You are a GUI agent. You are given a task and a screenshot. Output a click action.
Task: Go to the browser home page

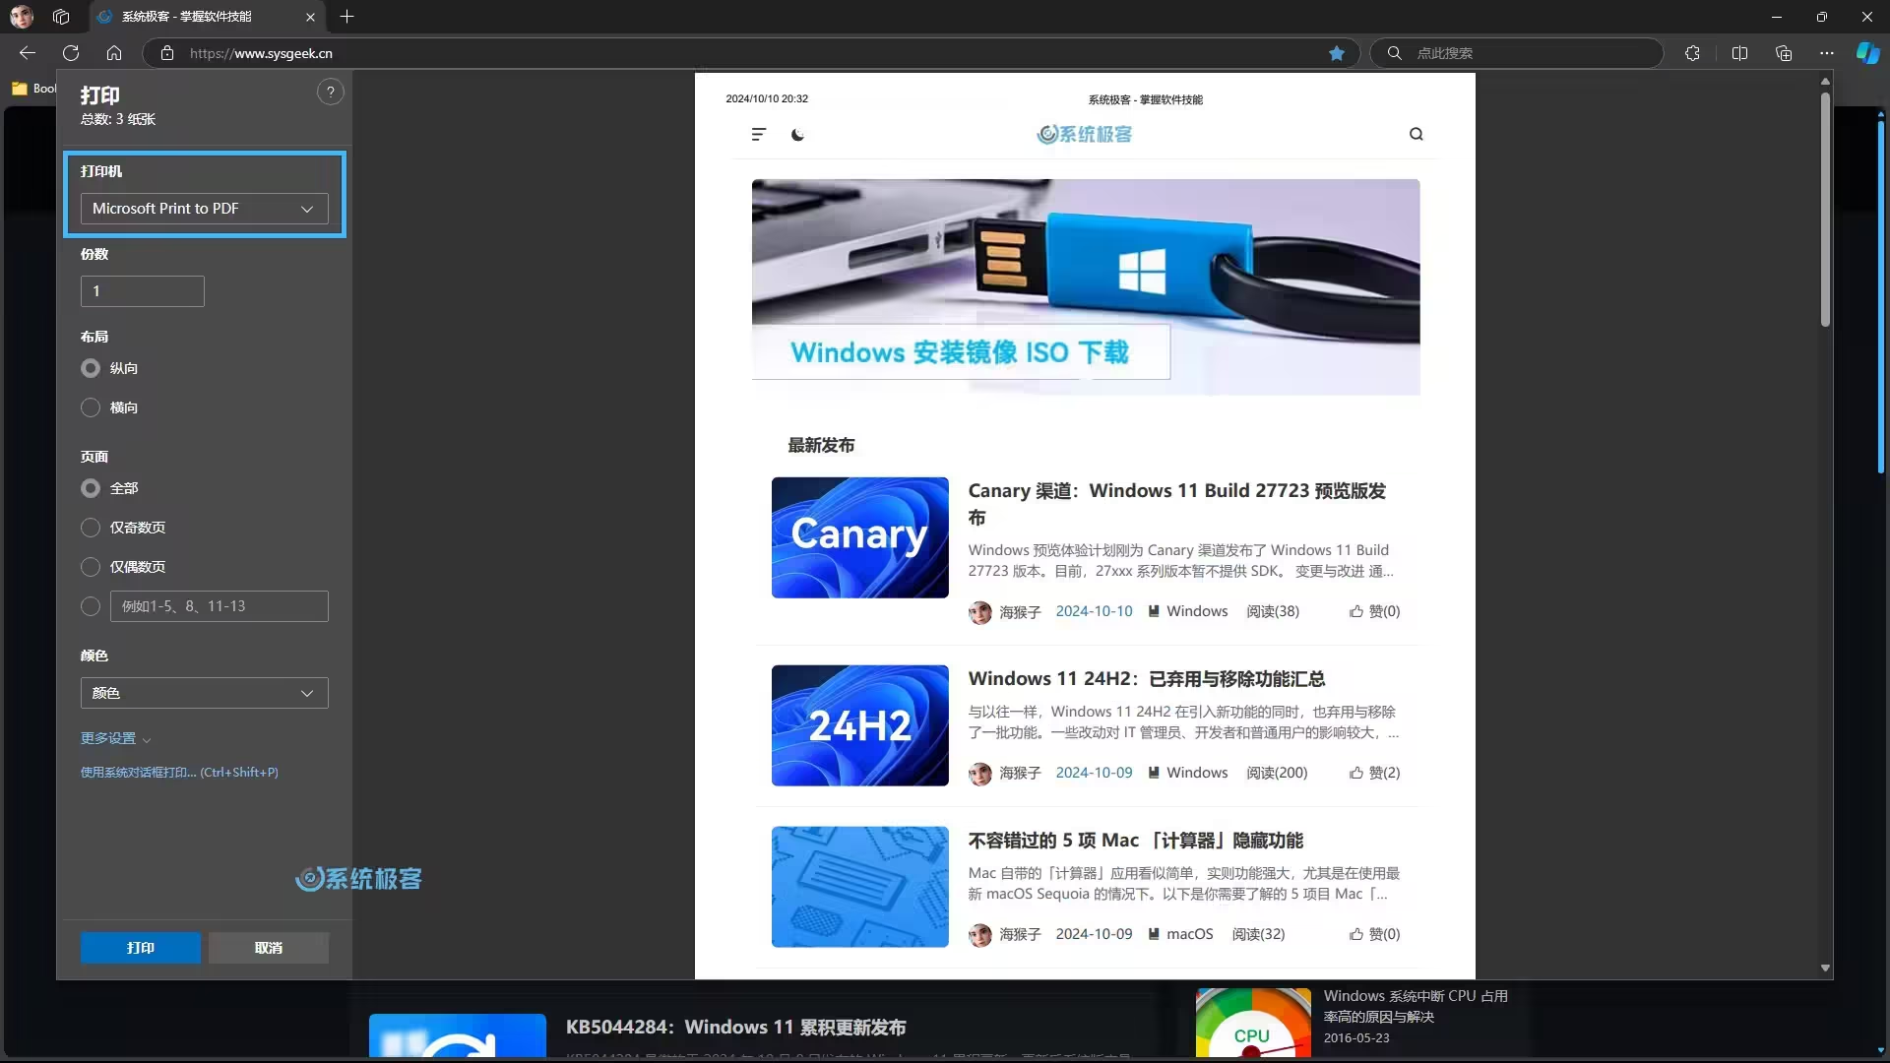point(114,53)
